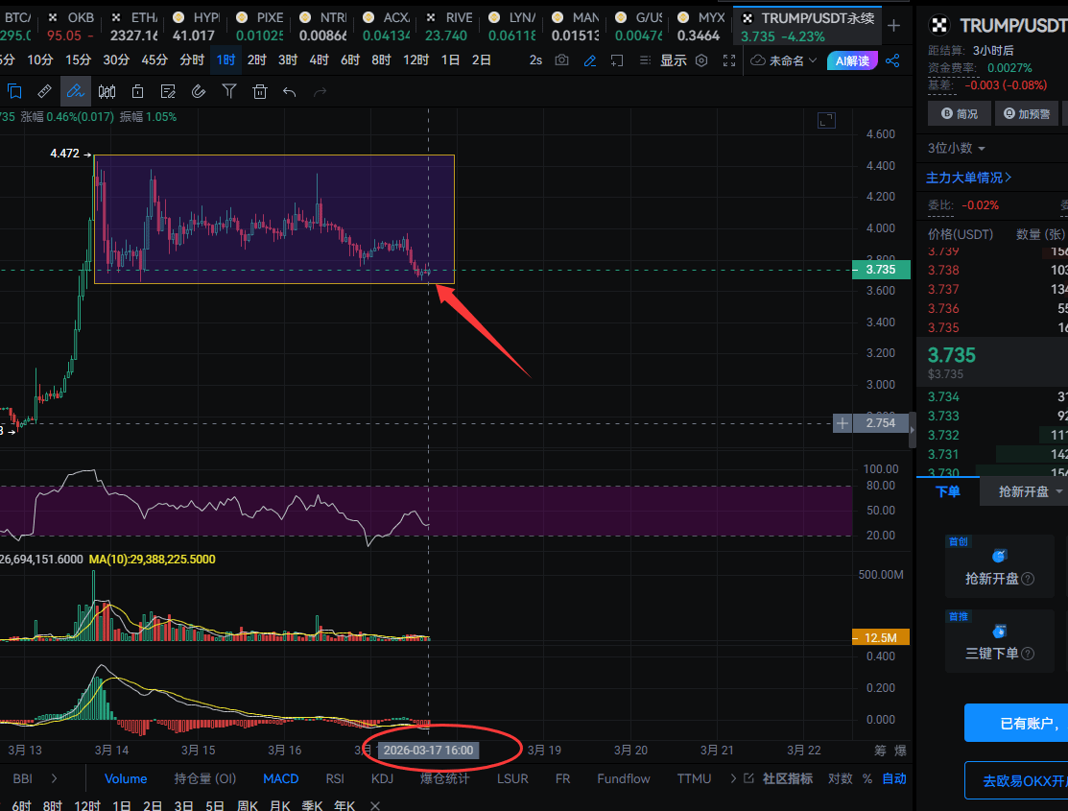This screenshot has width=1068, height=811.
Task: Switch to the 12时 timeframe
Action: click(415, 60)
